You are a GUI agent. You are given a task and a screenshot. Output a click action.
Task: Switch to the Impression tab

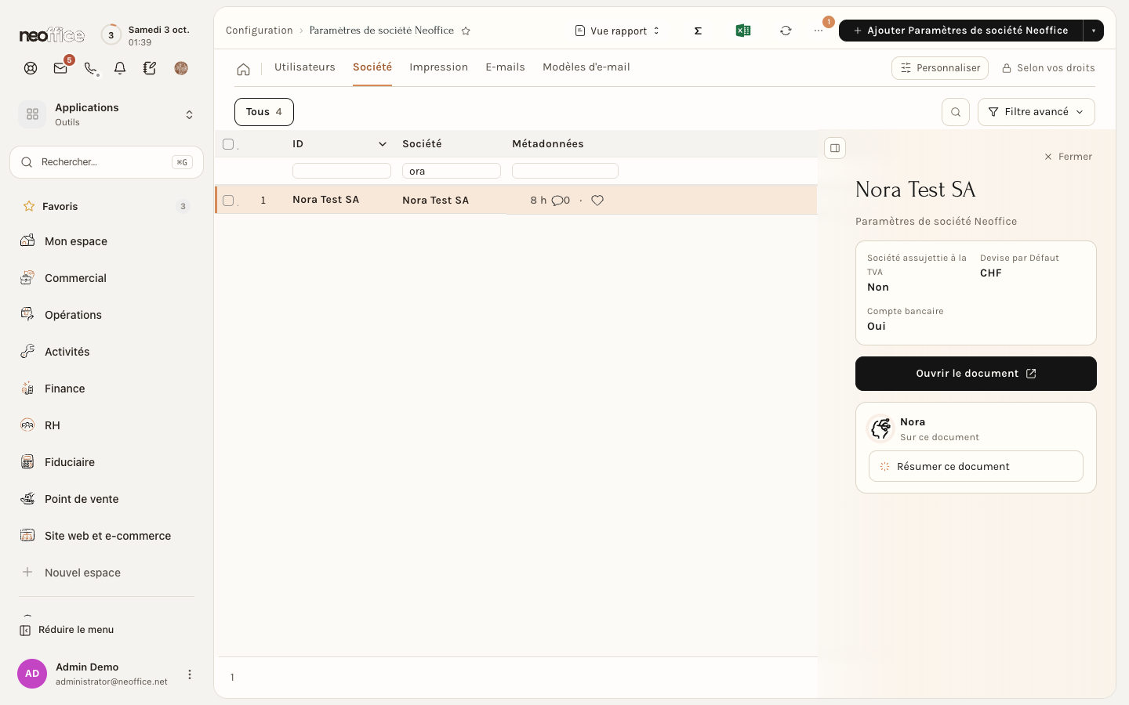click(x=438, y=67)
